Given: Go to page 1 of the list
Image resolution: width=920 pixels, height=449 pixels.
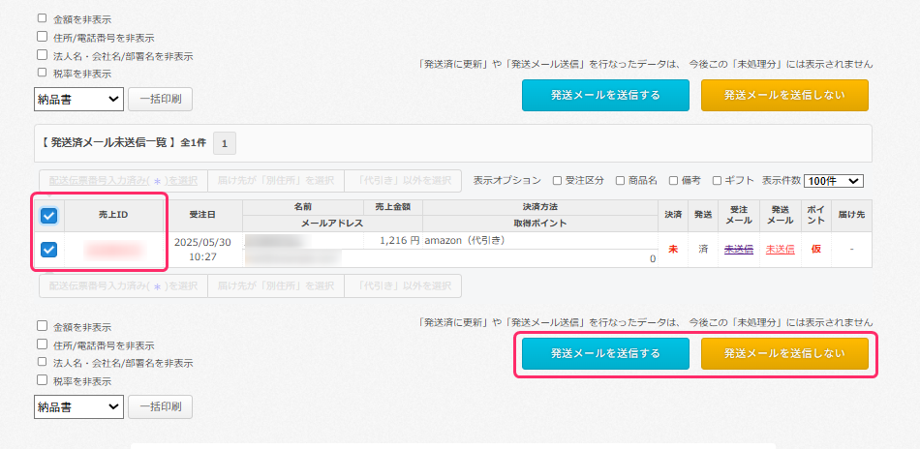Looking at the screenshot, I should click(224, 143).
